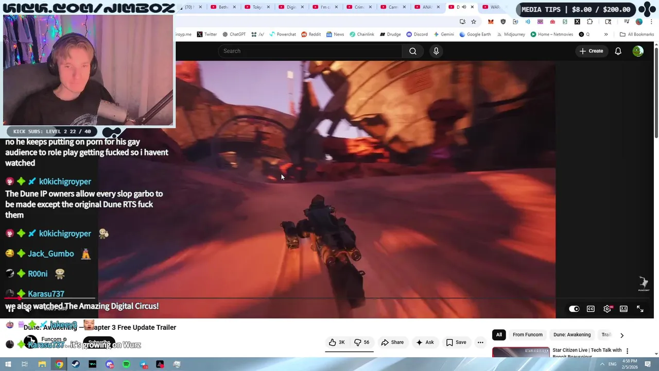
Task: Select the All filter chip
Action: tap(499, 335)
